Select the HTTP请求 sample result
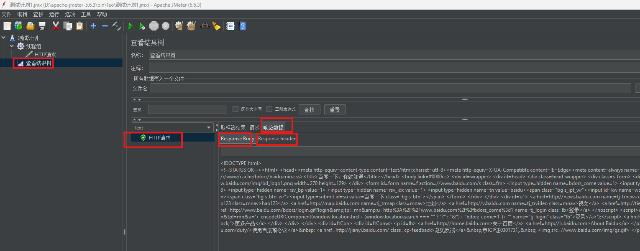This screenshot has height=251, width=640. pos(159,138)
